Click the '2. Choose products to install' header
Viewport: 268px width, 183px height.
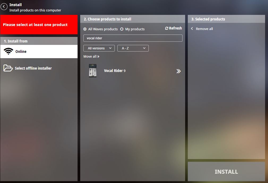(x=133, y=19)
